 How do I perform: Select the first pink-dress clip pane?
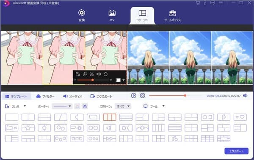tap(22, 58)
